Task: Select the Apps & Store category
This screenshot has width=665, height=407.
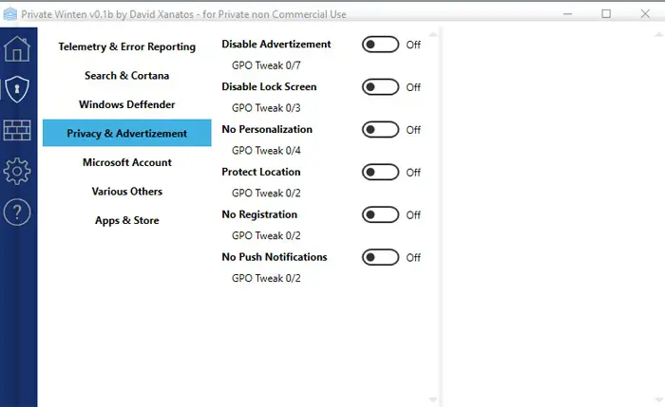Action: point(126,220)
